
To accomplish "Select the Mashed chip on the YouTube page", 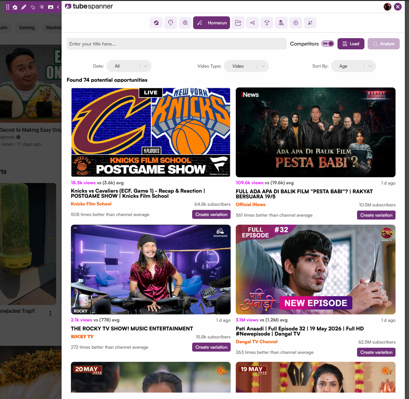I will click(52, 28).
